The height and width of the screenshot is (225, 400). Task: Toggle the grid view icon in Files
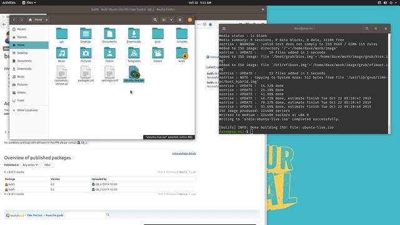[164, 19]
